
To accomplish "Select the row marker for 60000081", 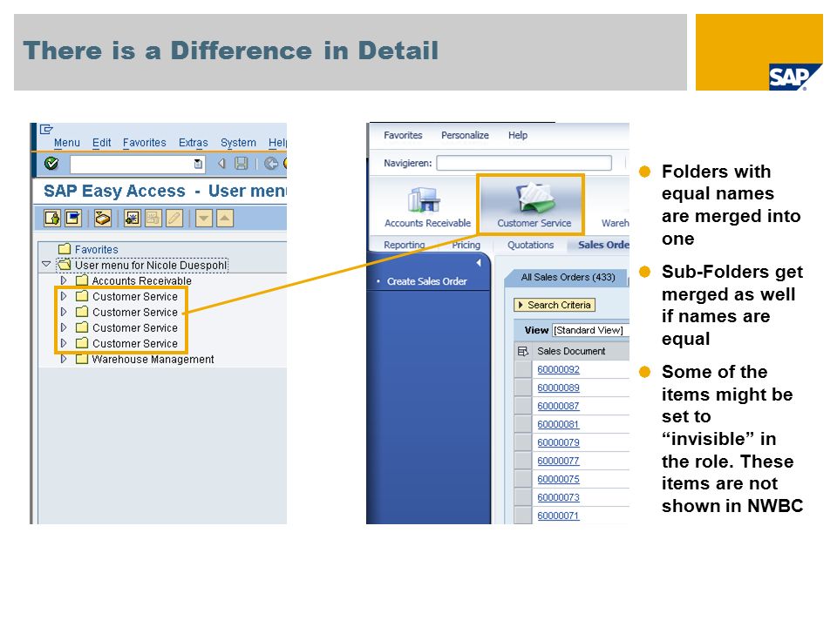I will click(522, 424).
